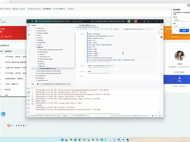Open the Project view selector dropdown
Image resolution: width=190 pixels, height=142 pixels.
(x=35, y=25)
